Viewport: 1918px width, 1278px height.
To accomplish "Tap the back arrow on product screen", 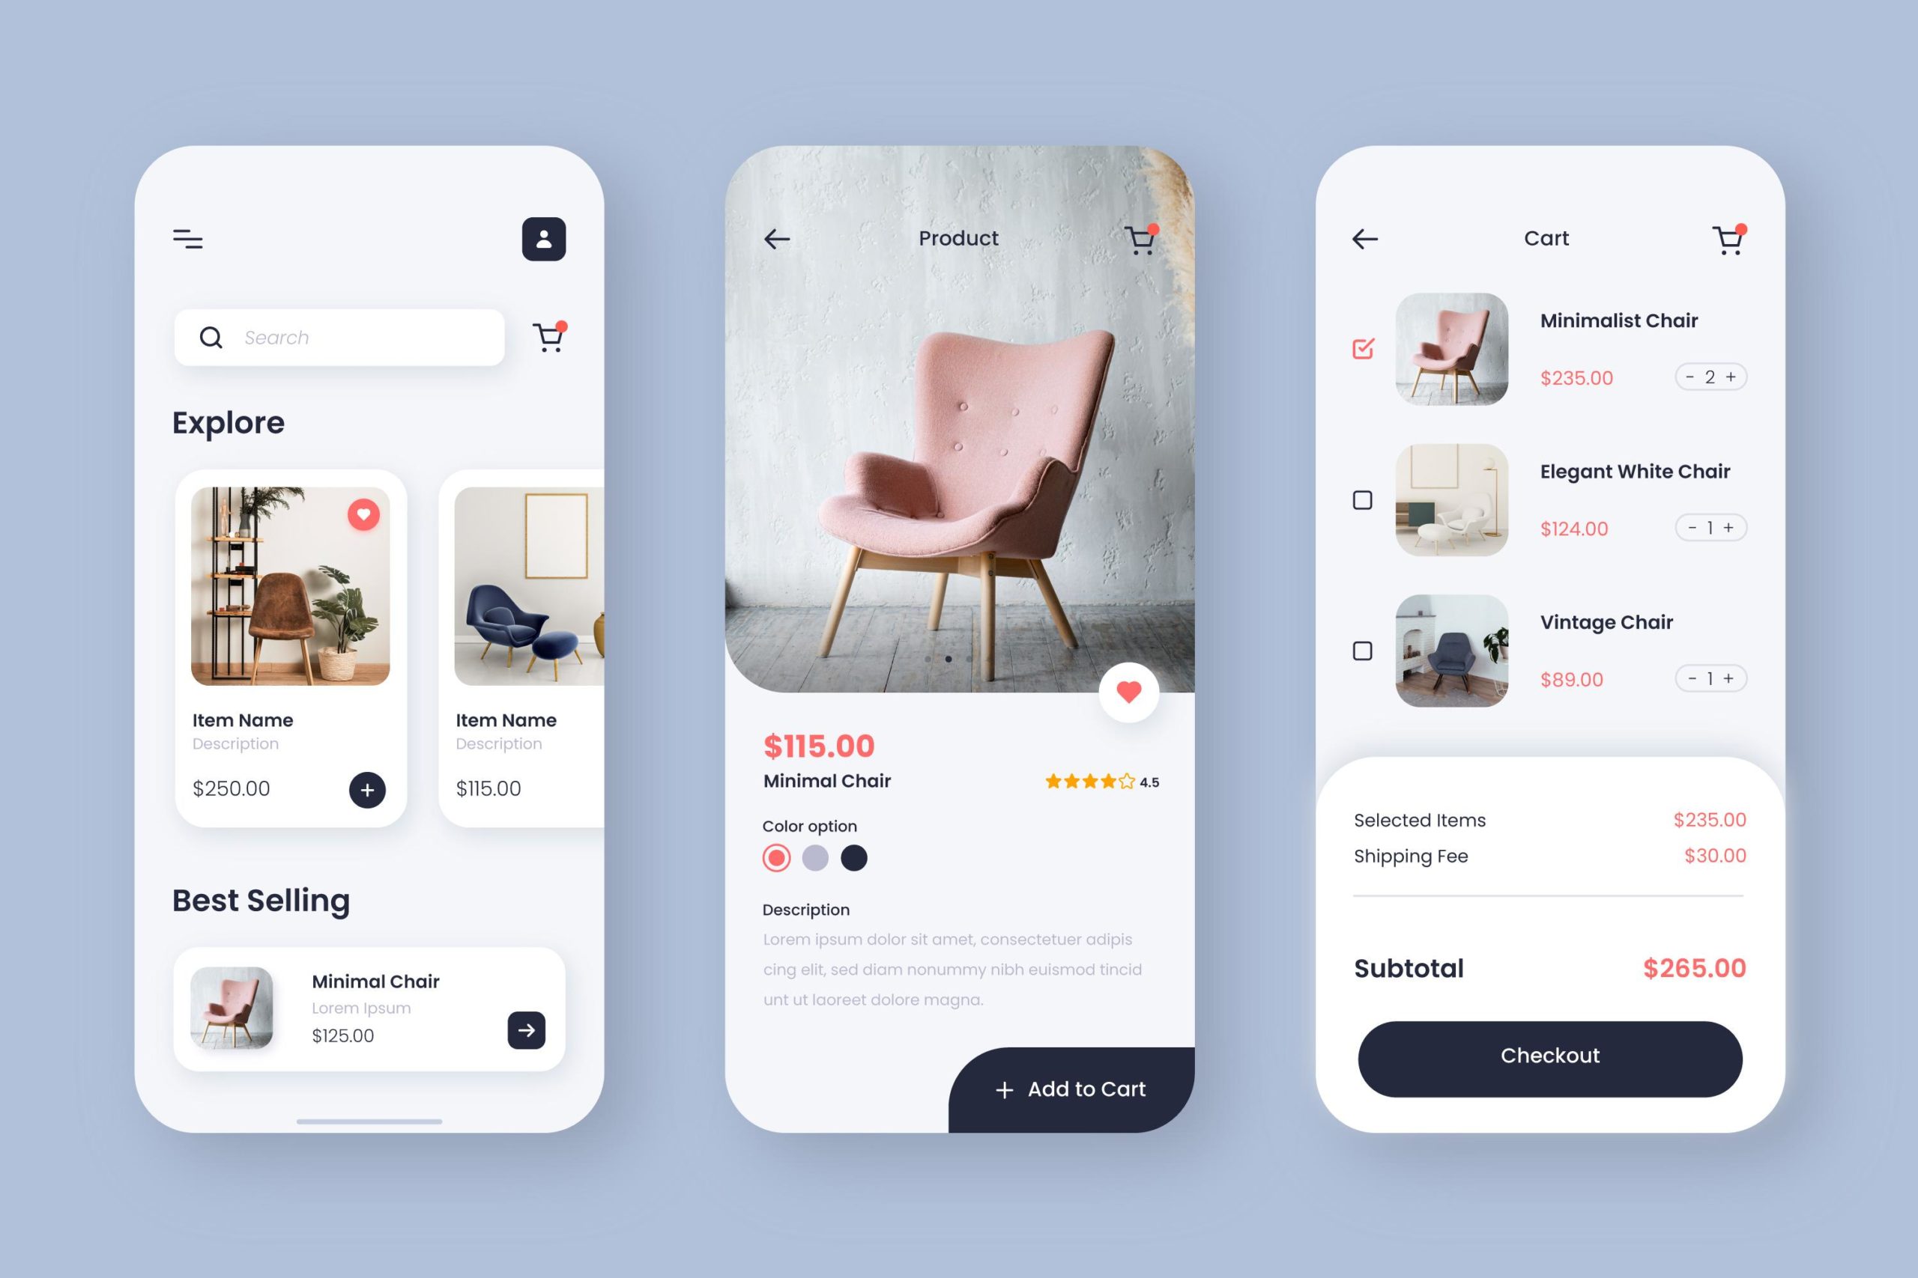I will click(x=773, y=237).
